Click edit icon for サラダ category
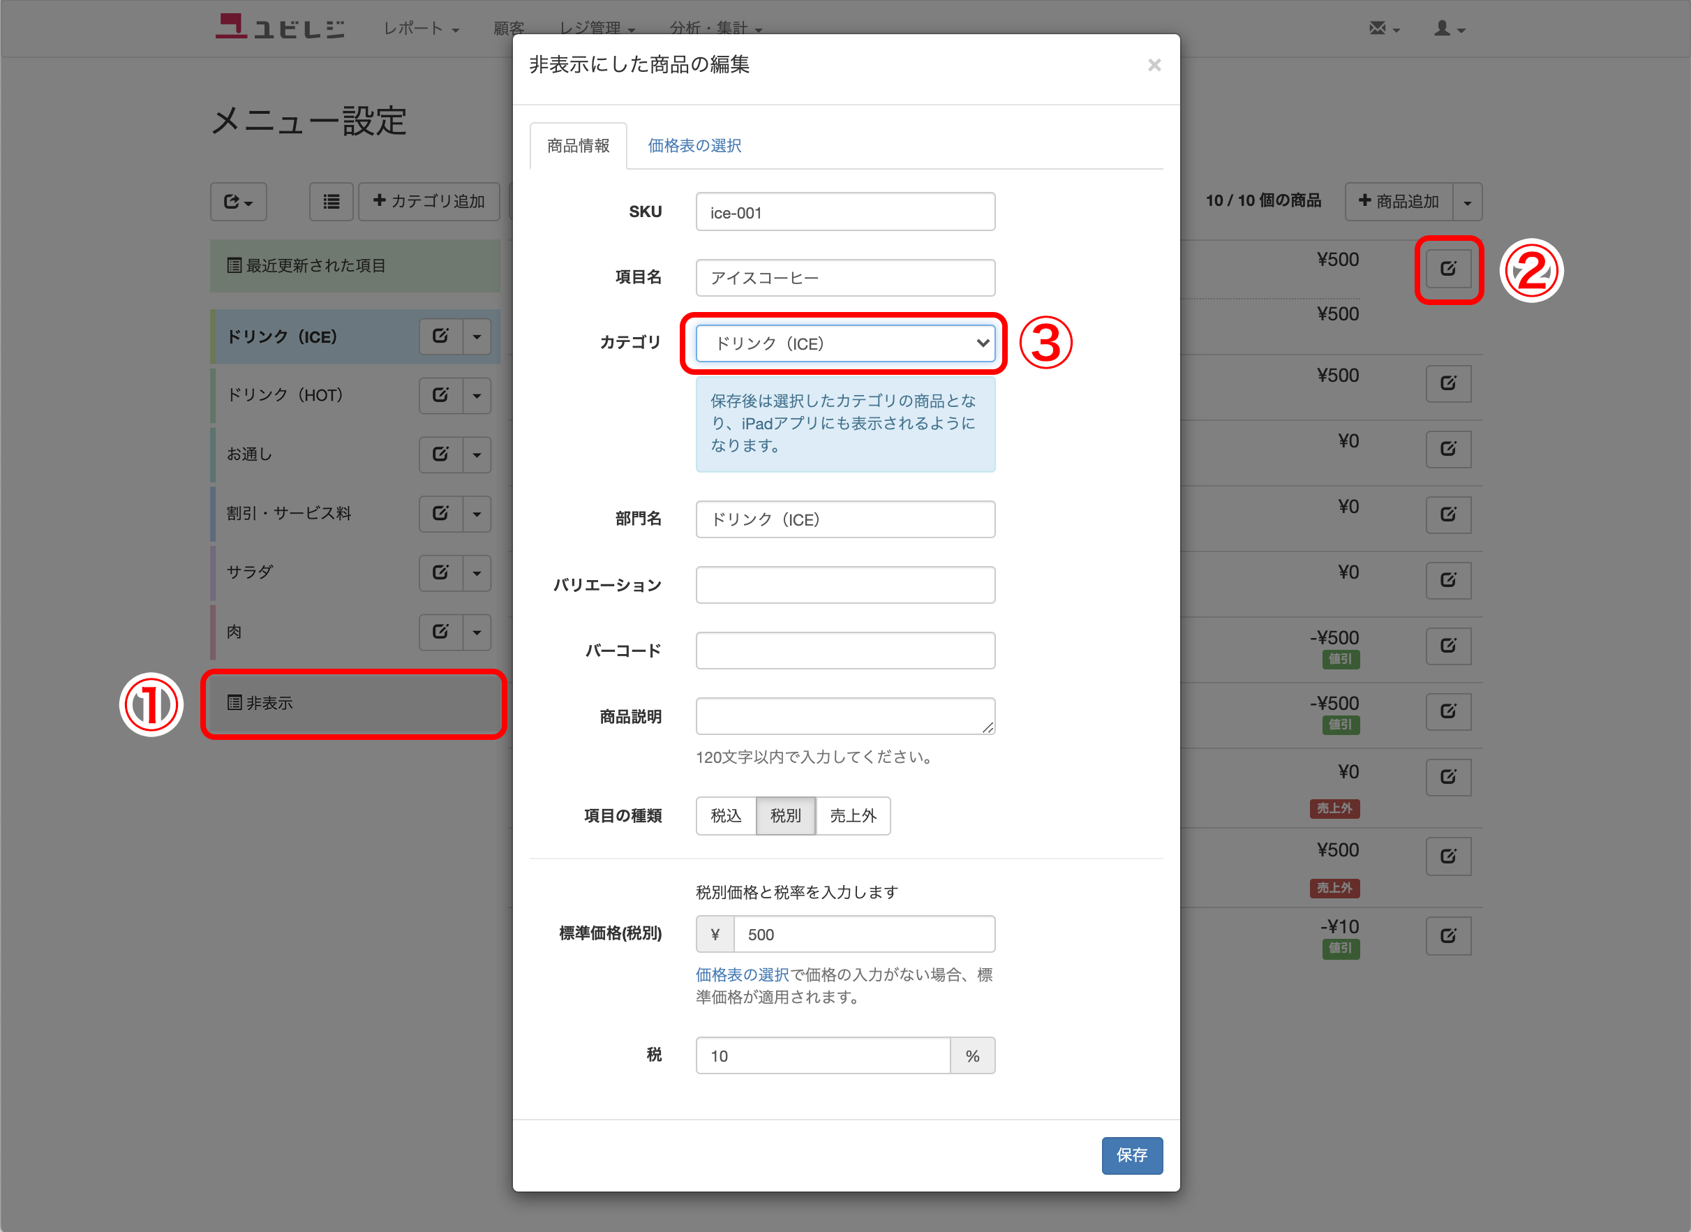Viewport: 1691px width, 1232px height. click(440, 573)
